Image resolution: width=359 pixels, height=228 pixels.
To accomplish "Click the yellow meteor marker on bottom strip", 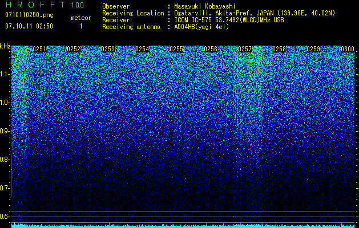I will (15, 225).
